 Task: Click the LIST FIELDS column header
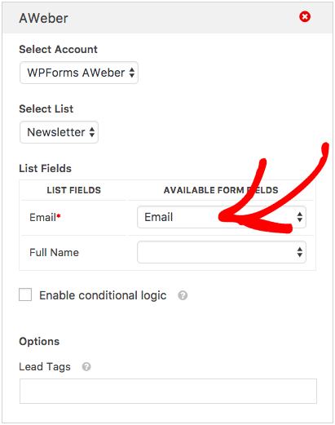pyautogui.click(x=73, y=190)
